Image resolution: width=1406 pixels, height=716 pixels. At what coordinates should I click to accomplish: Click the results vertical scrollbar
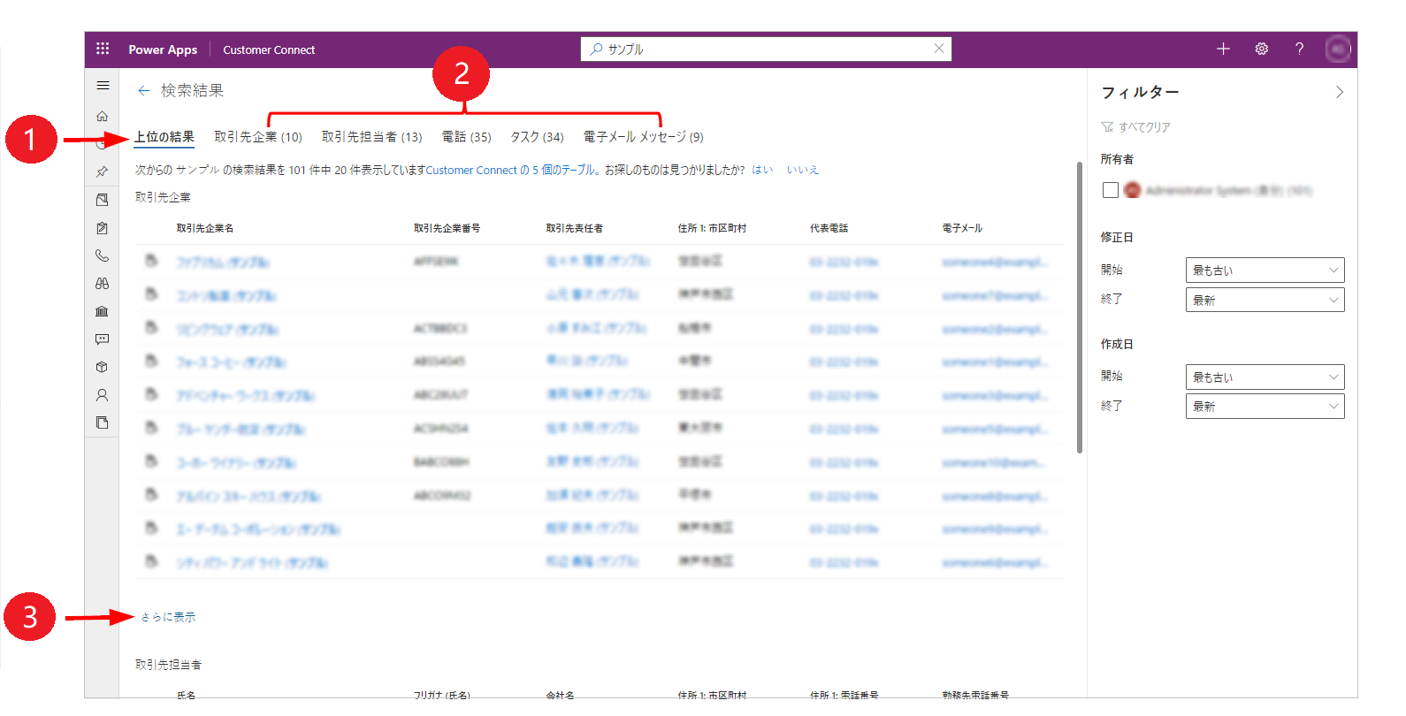click(x=1080, y=308)
